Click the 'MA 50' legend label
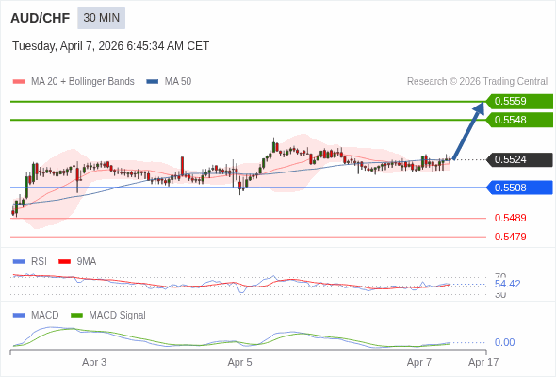Image resolution: width=556 pixels, height=377 pixels. [178, 82]
